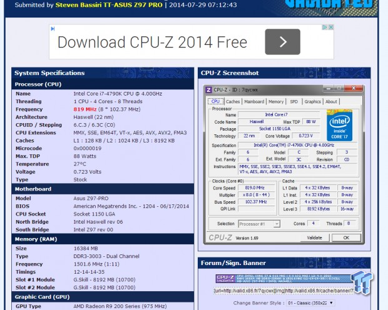388x310 pixels.
Task: Click the Multiplier x 8.0 field
Action: tap(257, 195)
